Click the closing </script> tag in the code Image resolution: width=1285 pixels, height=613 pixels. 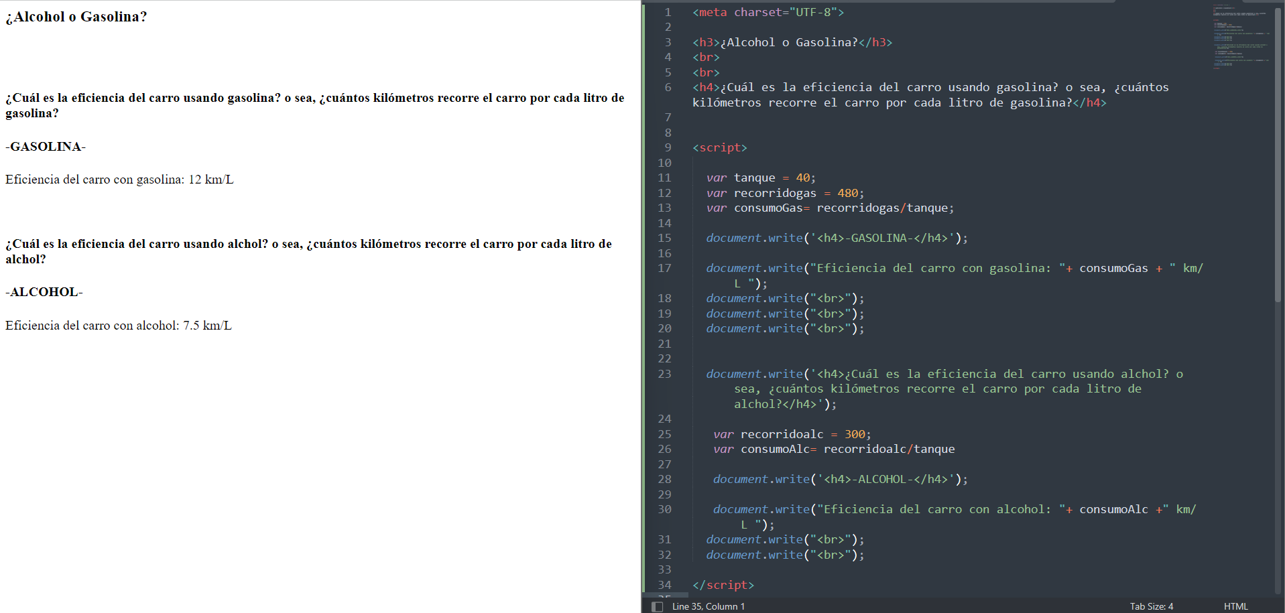723,585
